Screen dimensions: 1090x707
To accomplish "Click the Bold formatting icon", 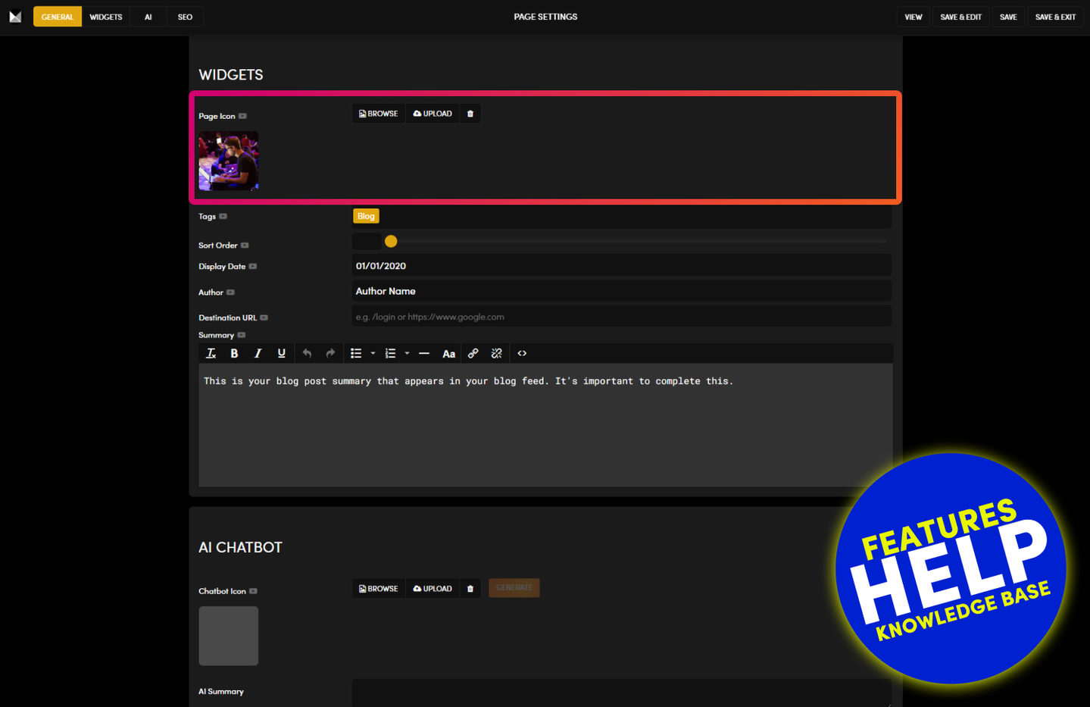I will coord(234,353).
